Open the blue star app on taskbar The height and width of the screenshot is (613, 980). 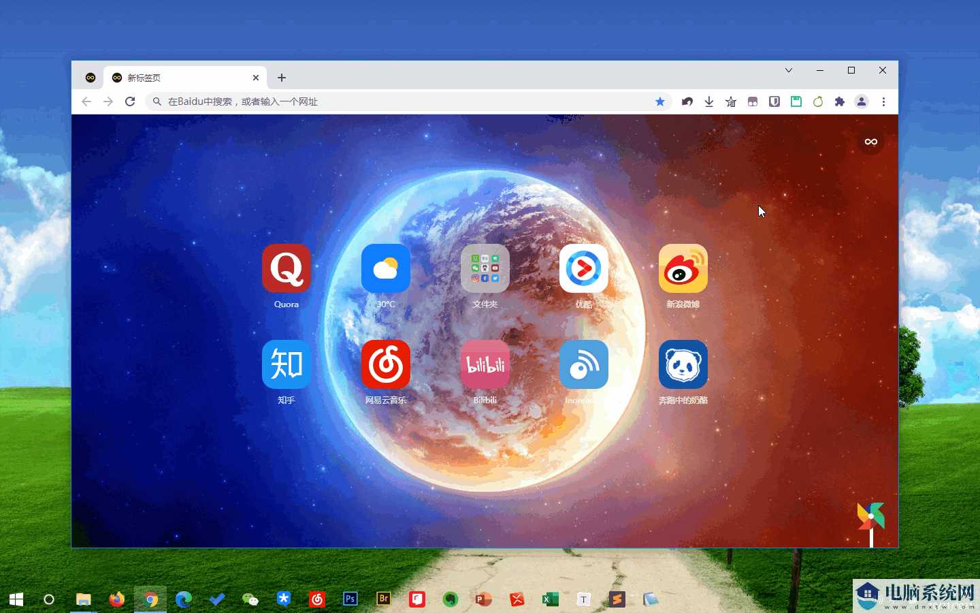coord(284,599)
